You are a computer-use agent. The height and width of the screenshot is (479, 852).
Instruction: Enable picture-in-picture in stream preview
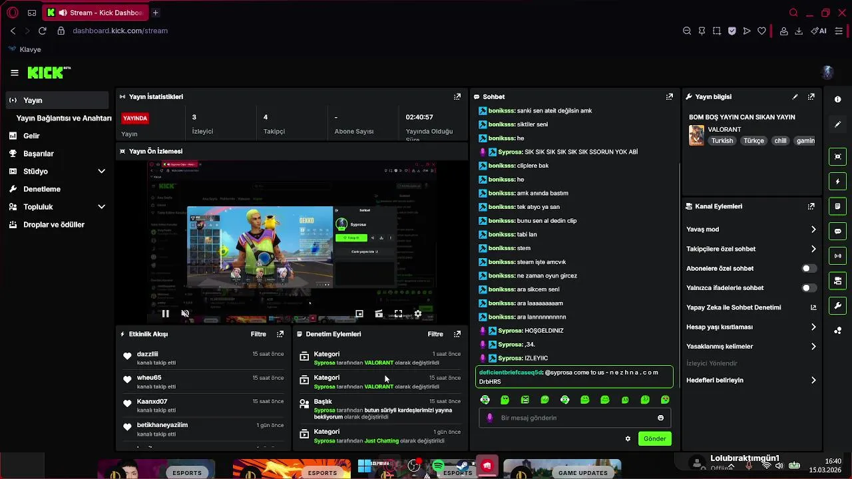pyautogui.click(x=359, y=313)
